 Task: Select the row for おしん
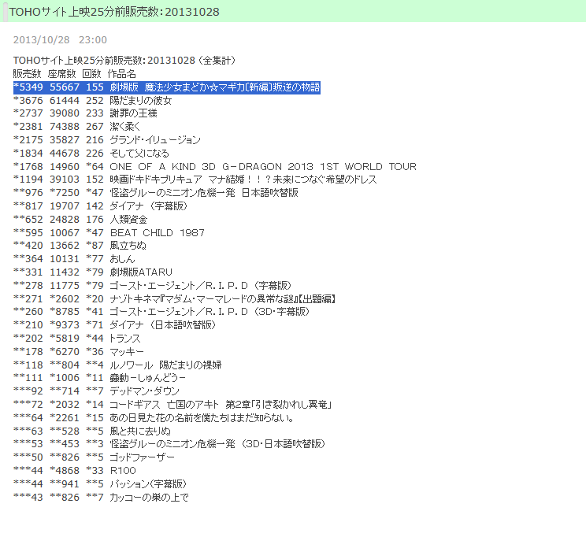[x=74, y=258]
